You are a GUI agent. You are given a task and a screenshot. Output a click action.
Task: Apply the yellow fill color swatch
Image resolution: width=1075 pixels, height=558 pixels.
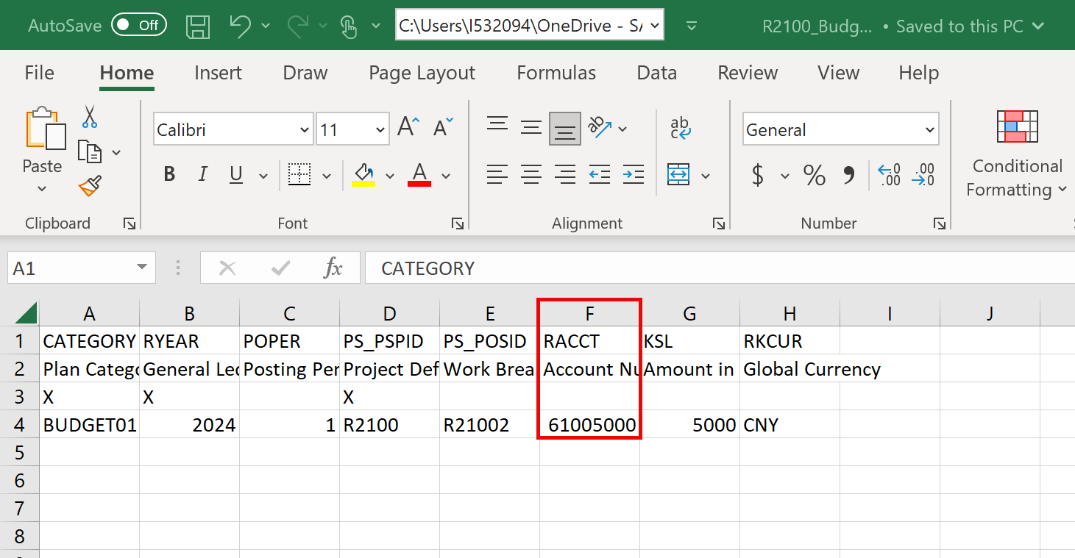[x=363, y=175]
